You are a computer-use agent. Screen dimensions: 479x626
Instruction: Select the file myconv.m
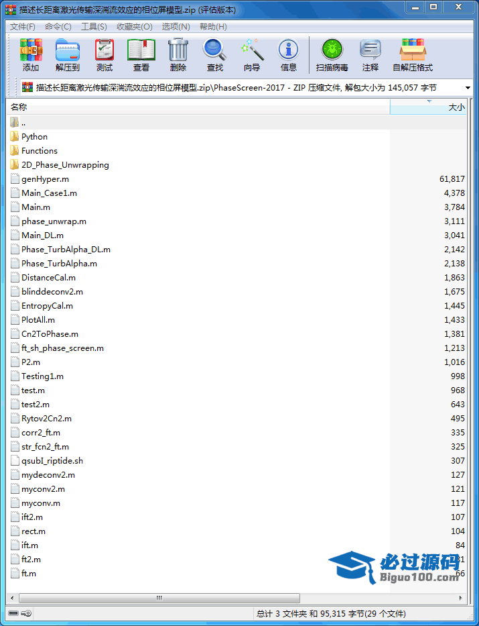pyautogui.click(x=41, y=503)
